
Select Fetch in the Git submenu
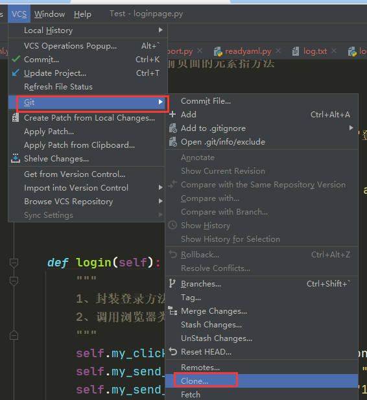[x=262, y=394]
